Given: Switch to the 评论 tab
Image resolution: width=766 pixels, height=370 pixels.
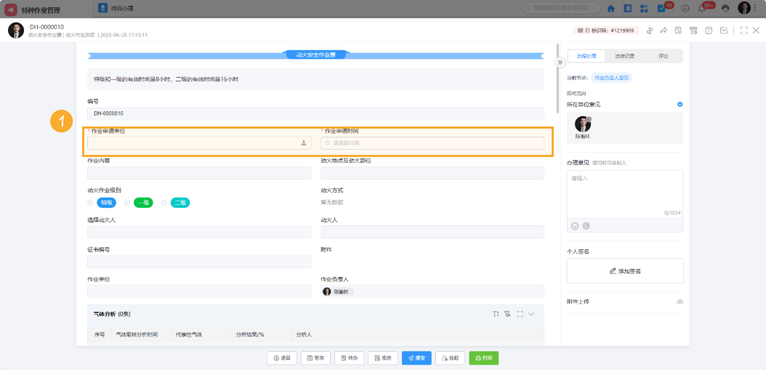Looking at the screenshot, I should [x=663, y=56].
